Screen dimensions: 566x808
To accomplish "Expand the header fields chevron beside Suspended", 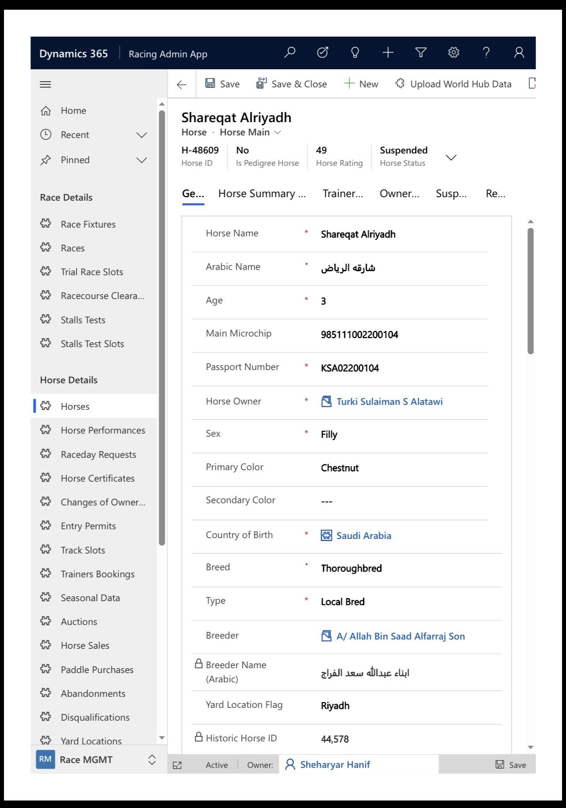I will pyautogui.click(x=451, y=157).
